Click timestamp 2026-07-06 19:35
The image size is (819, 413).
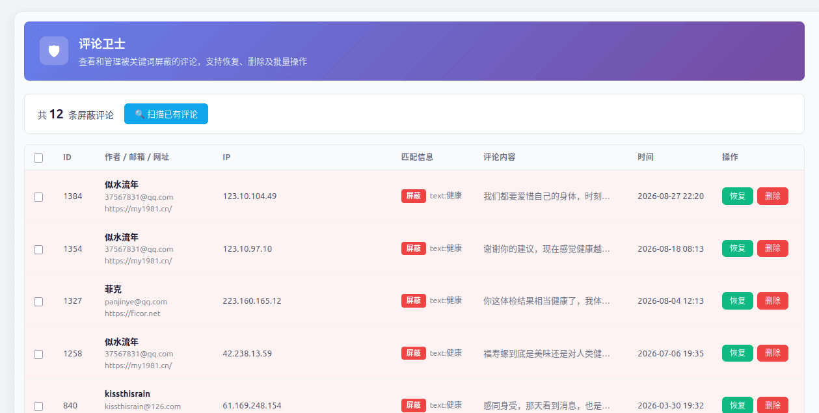(x=671, y=354)
